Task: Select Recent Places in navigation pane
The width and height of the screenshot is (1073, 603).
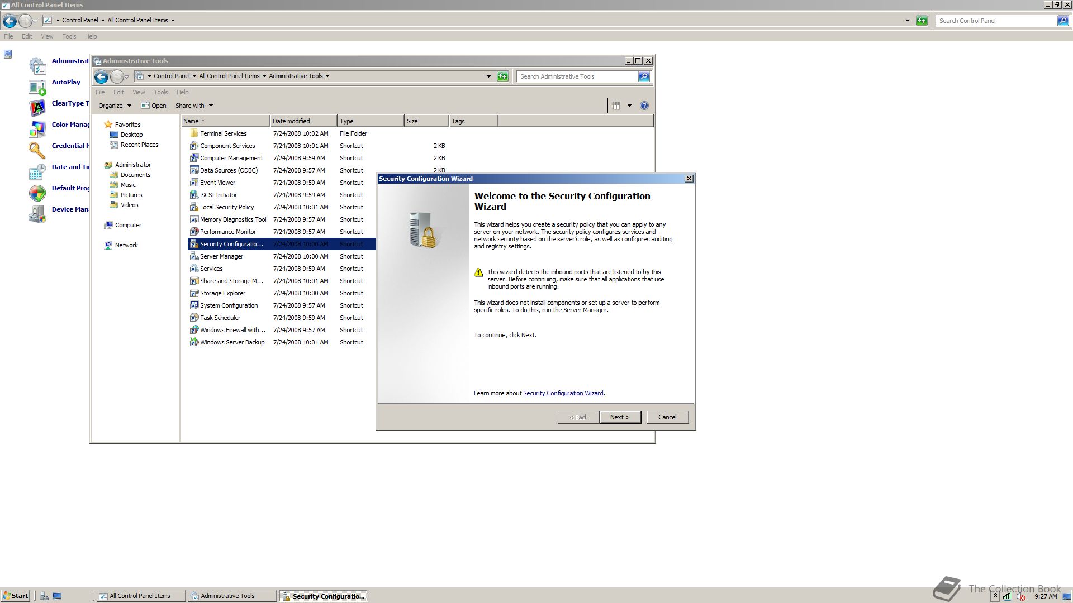Action: [x=139, y=145]
